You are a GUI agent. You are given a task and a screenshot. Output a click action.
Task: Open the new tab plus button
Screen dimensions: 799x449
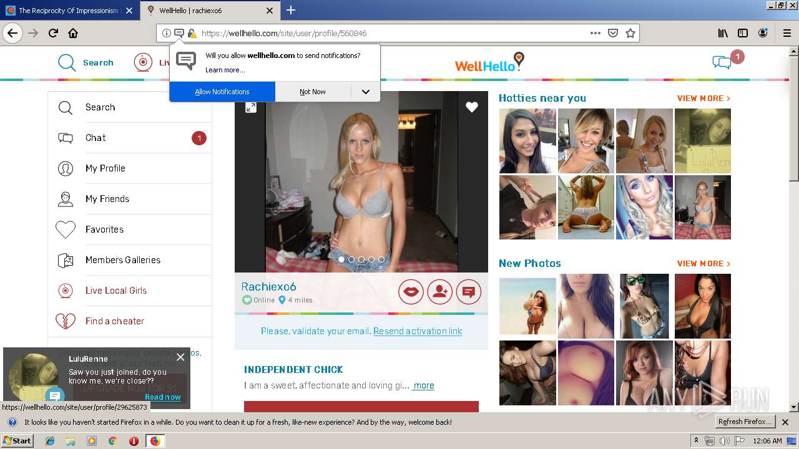[x=291, y=10]
